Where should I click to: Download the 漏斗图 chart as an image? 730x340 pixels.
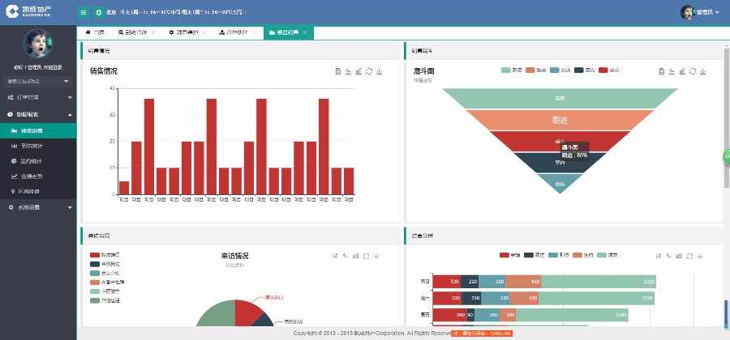(703, 71)
